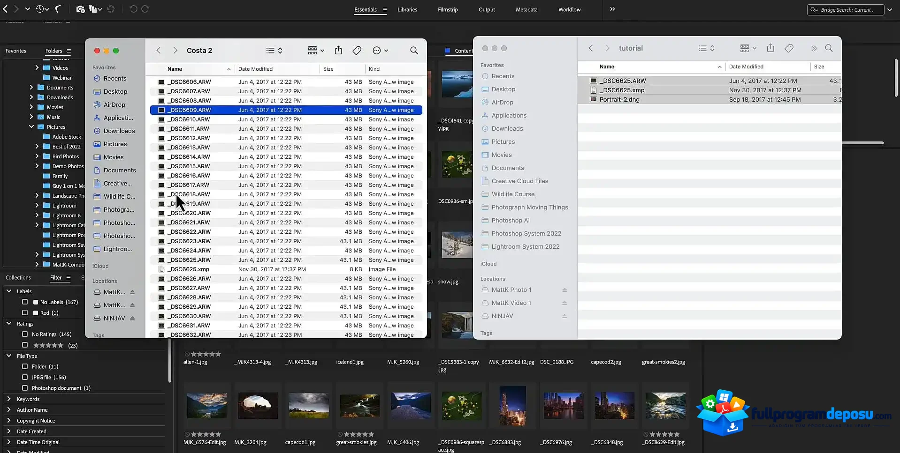This screenshot has width=900, height=453.
Task: Switch to the Metadata workspace
Action: pos(526,9)
